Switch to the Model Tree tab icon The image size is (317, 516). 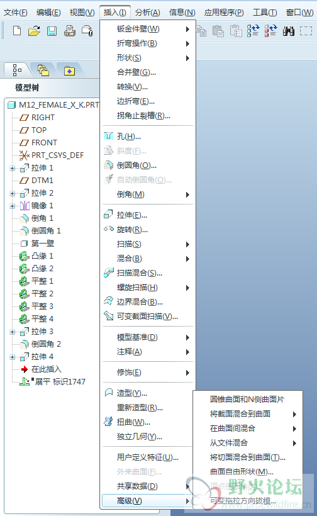point(17,70)
